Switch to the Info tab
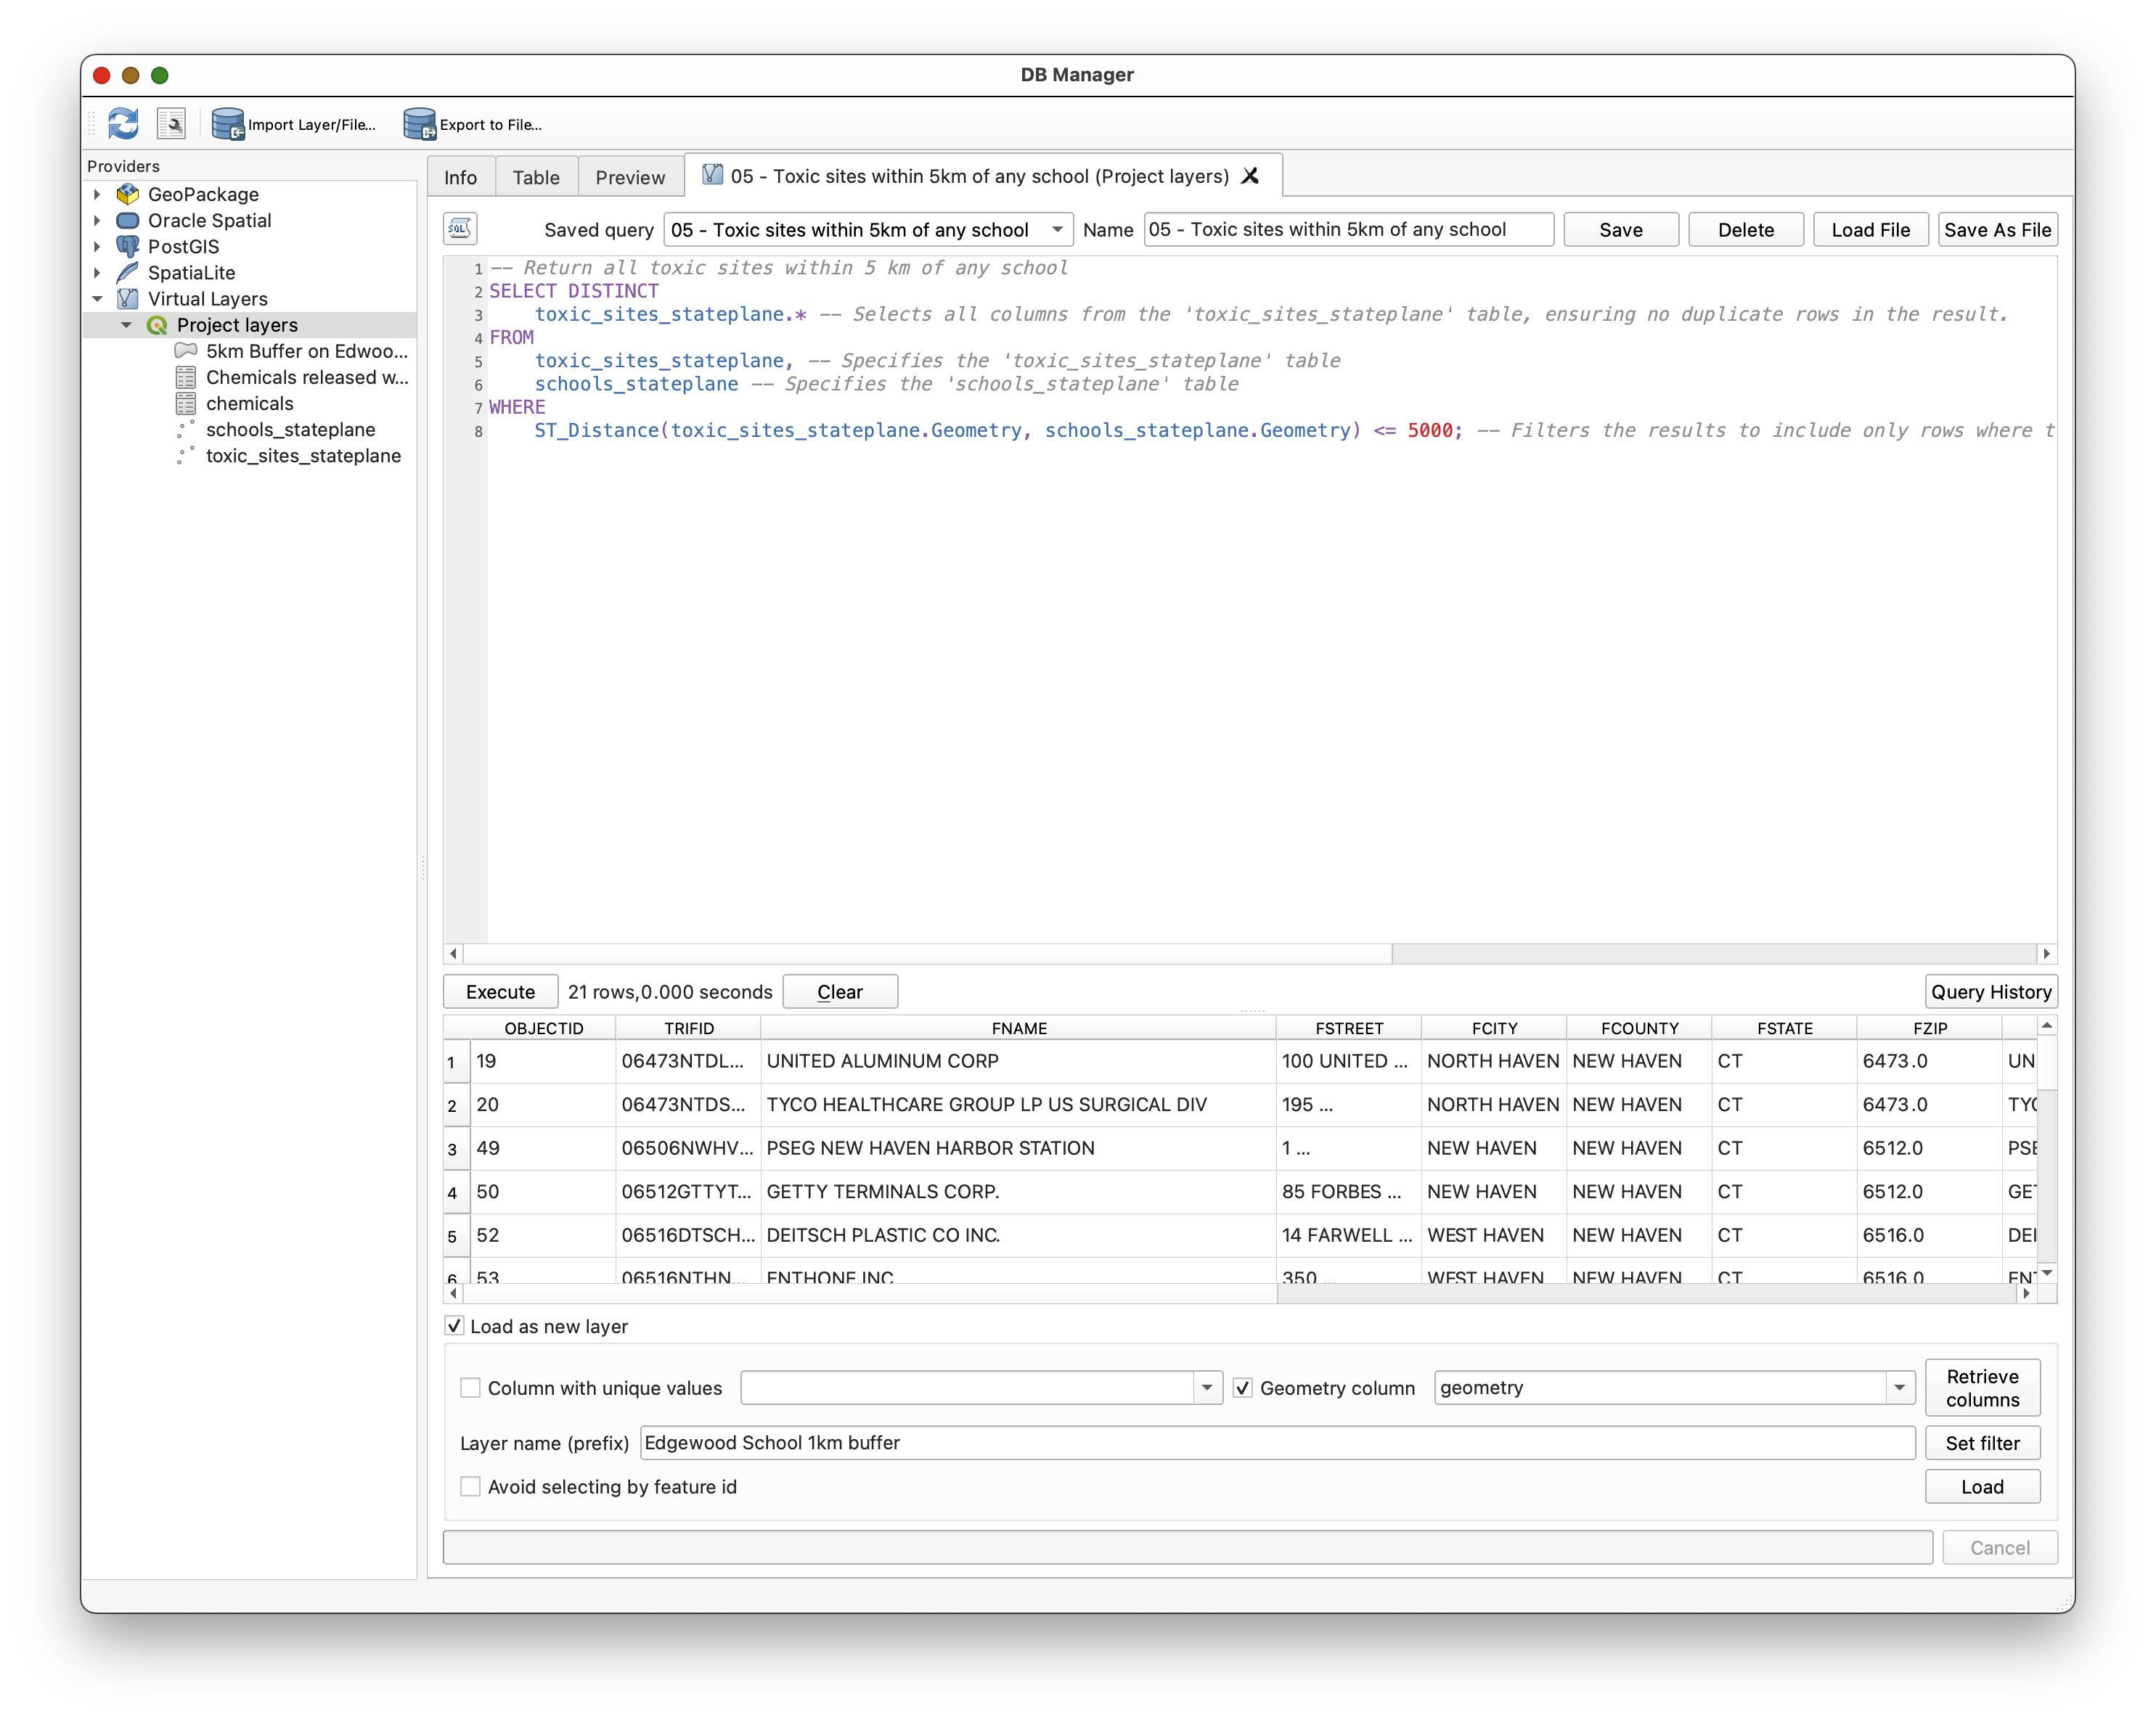Image resolution: width=2156 pixels, height=1720 pixels. pyautogui.click(x=460, y=177)
